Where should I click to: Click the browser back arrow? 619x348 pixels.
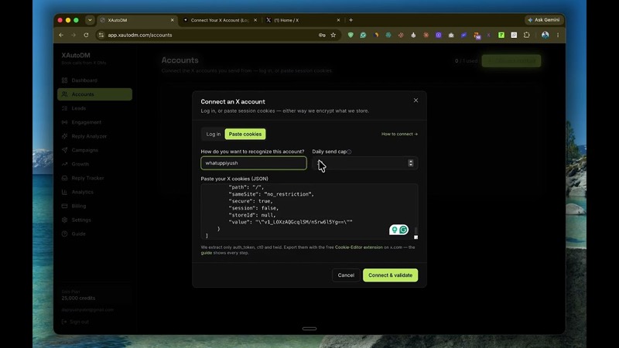tap(61, 35)
